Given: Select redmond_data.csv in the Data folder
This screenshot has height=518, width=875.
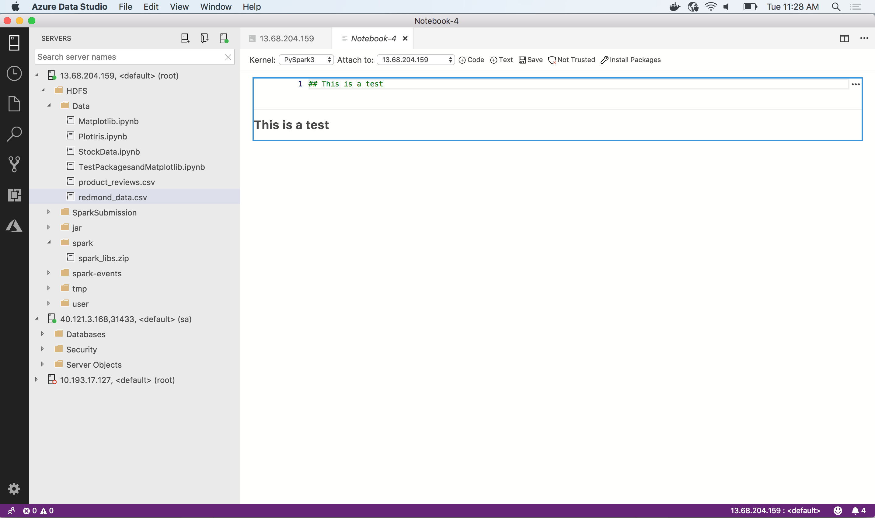Looking at the screenshot, I should (112, 197).
